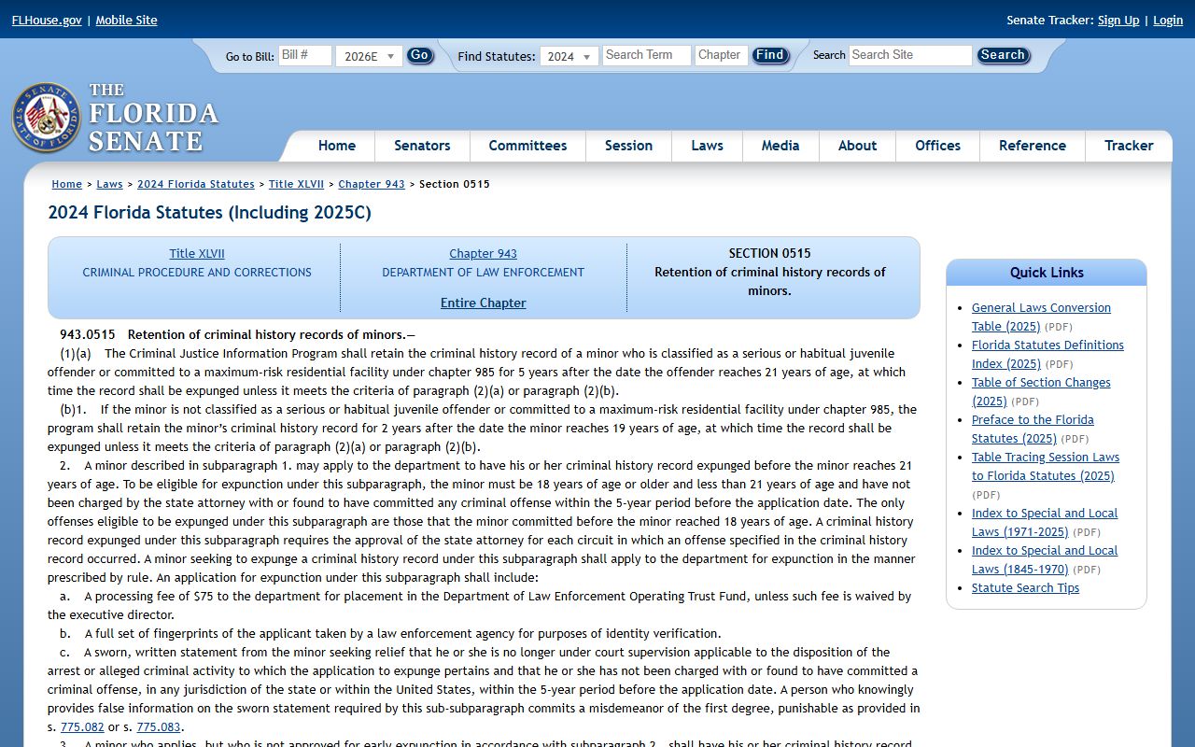Click the Login link
The height and width of the screenshot is (747, 1195).
coord(1168,20)
